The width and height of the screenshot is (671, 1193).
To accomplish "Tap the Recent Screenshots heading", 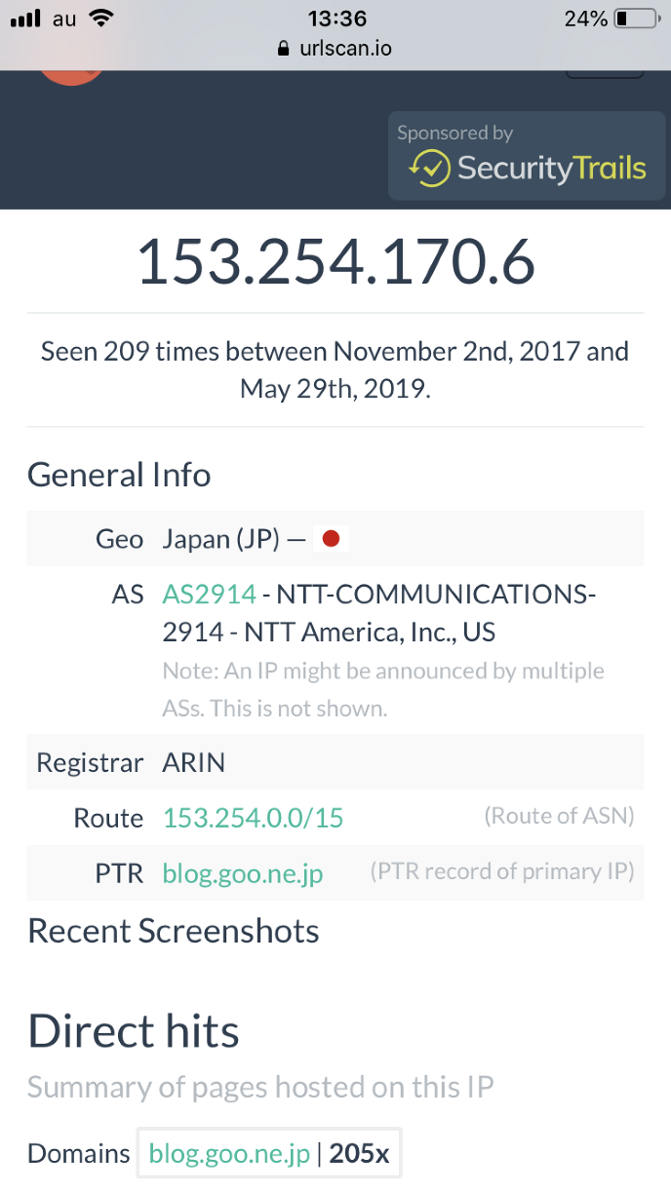I will [174, 931].
